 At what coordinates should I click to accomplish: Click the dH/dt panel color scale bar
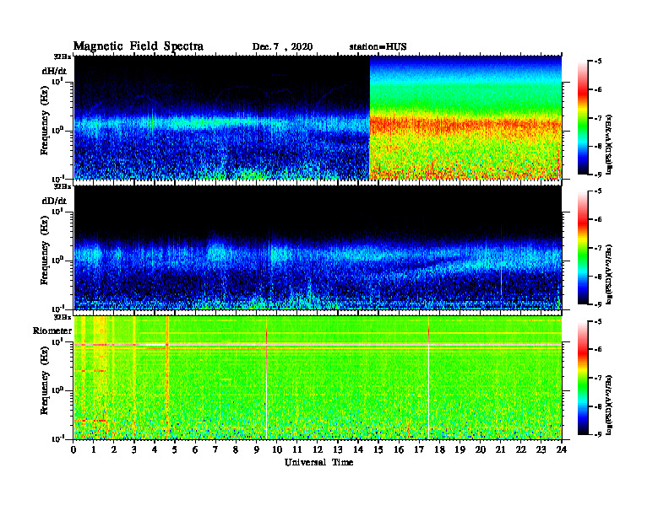pos(582,118)
